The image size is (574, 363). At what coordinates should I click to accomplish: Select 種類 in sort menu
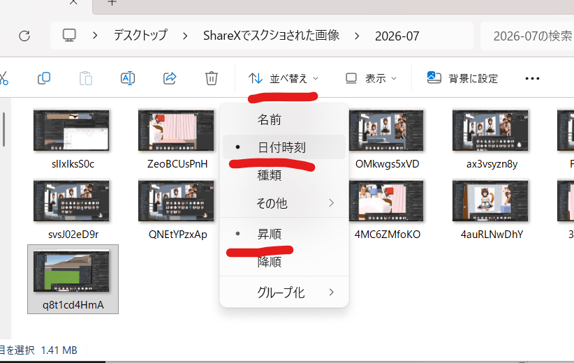click(284, 175)
